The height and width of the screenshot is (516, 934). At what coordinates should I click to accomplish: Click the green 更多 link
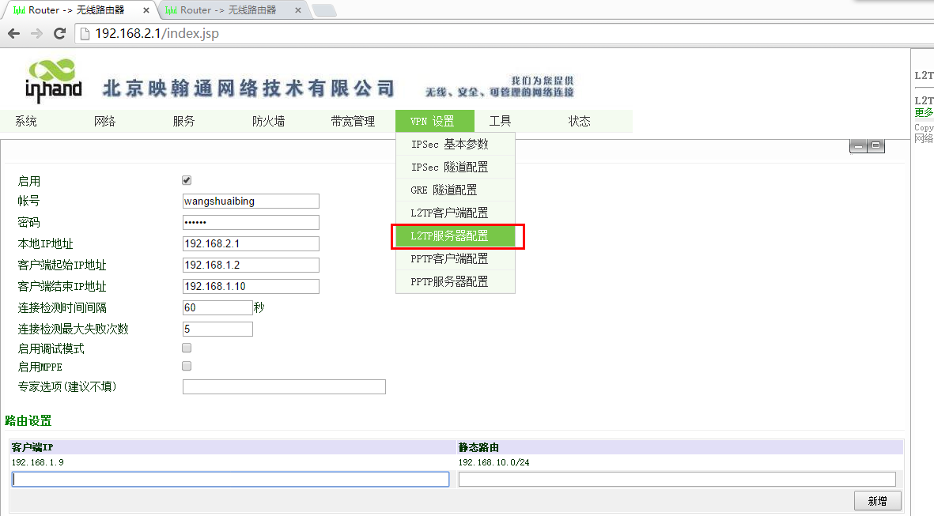[x=923, y=112]
